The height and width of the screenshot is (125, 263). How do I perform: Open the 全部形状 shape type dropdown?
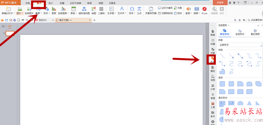240,45
